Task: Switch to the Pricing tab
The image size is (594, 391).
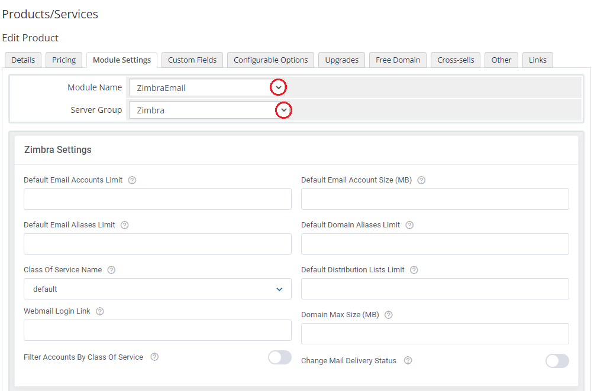Action: (64, 60)
